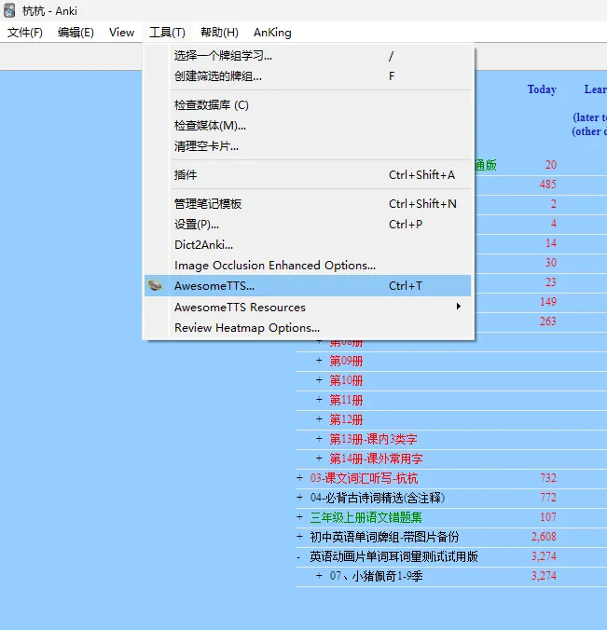Expand AwesomeTTS Resources submenu arrow

tap(458, 307)
